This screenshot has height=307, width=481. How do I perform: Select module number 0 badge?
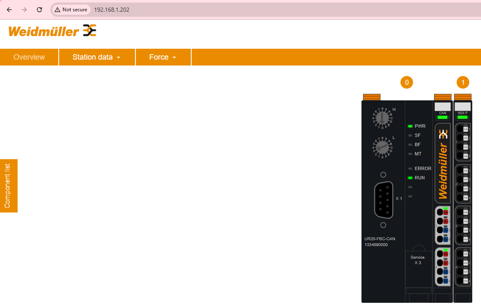407,82
